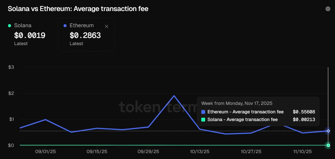Click the 09/15/25 x-axis date label

(97, 152)
